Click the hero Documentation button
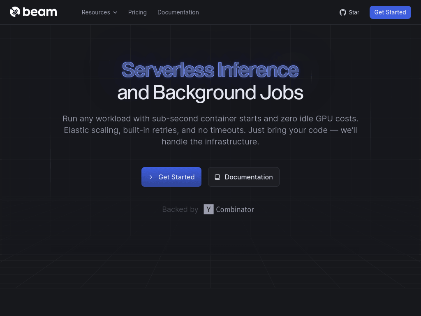Image resolution: width=421 pixels, height=316 pixels. point(243,177)
